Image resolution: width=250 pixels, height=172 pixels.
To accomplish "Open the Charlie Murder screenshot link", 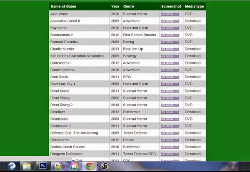I will (170, 49).
